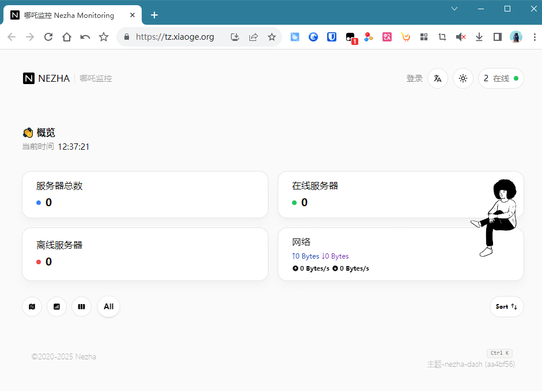Open the global map view icon
The width and height of the screenshot is (542, 391).
tap(32, 306)
